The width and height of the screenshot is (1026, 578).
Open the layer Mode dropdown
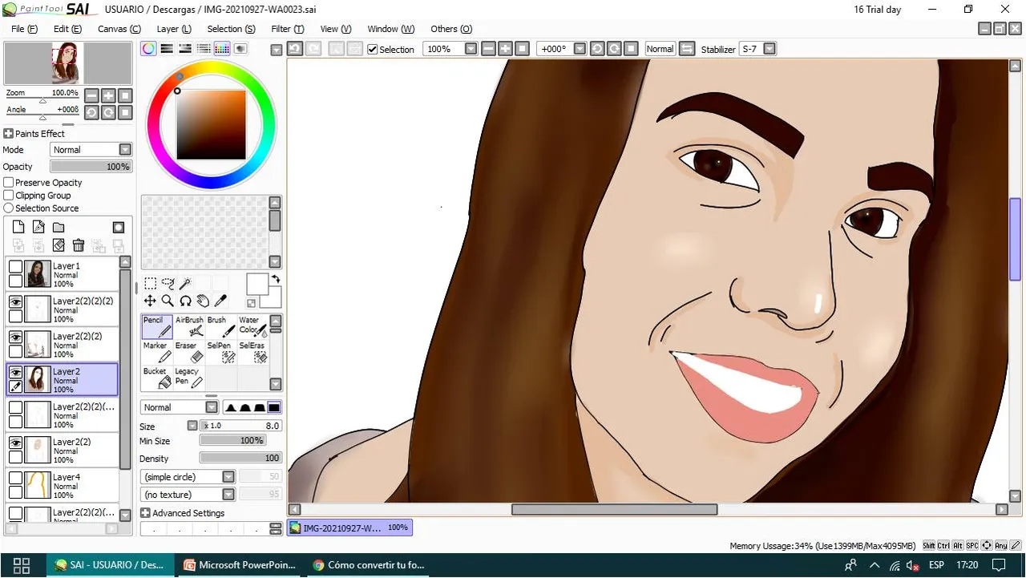[91, 150]
